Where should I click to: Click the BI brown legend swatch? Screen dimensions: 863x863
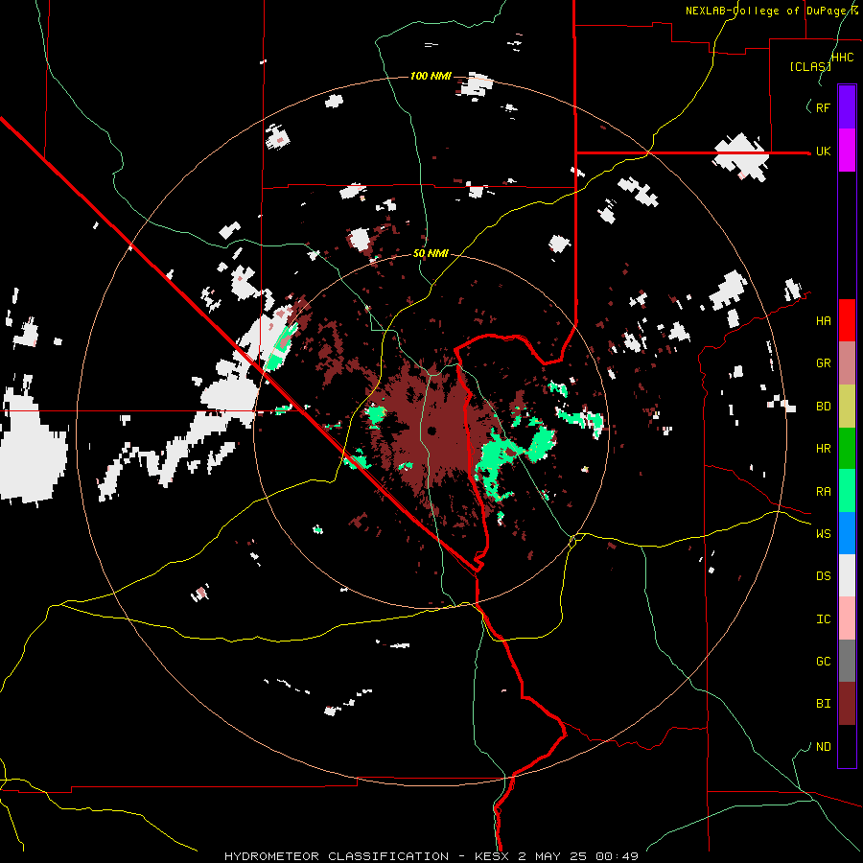(847, 704)
